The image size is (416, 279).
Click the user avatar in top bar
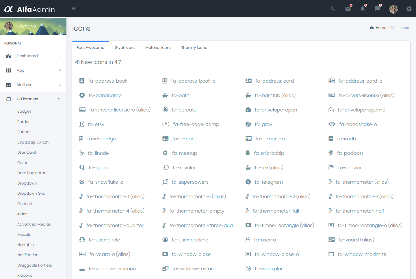tap(393, 9)
